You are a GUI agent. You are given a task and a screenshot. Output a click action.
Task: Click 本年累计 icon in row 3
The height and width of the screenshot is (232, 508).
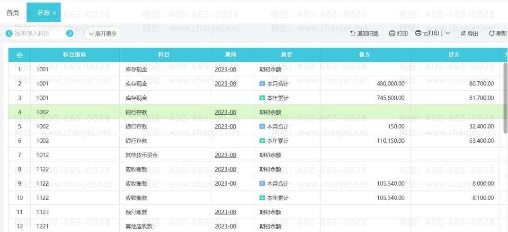point(262,98)
